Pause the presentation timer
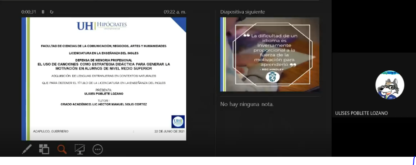The image size is (416, 165). pos(43,12)
